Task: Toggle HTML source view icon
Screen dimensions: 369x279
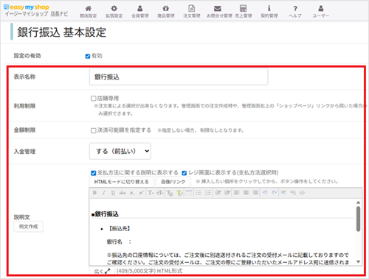Action: (302, 193)
